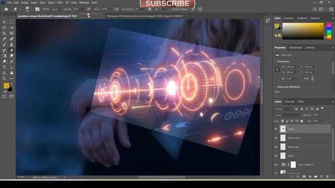Create a new group folder
Viewport: 335px width, 188px height.
pyautogui.click(x=316, y=177)
